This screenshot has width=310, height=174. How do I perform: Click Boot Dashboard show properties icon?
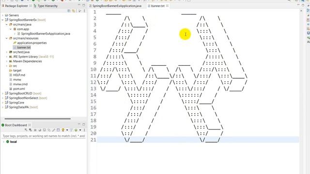(x=58, y=130)
